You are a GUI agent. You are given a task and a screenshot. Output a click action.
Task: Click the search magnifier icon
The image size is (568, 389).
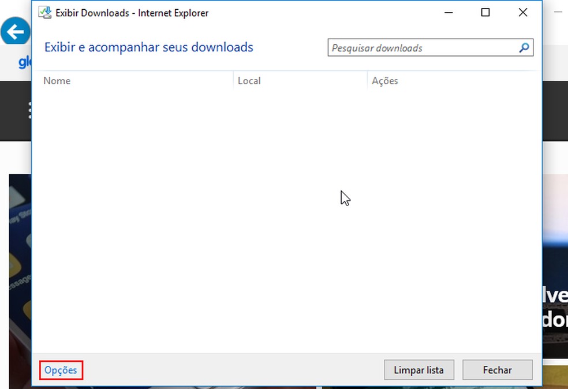click(x=524, y=48)
